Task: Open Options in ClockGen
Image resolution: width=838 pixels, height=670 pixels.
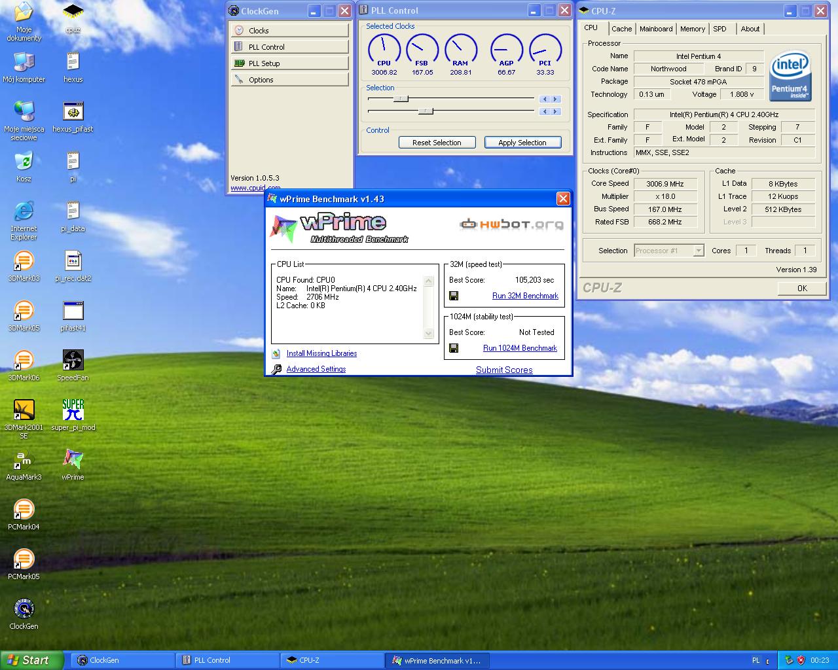Action: click(289, 80)
